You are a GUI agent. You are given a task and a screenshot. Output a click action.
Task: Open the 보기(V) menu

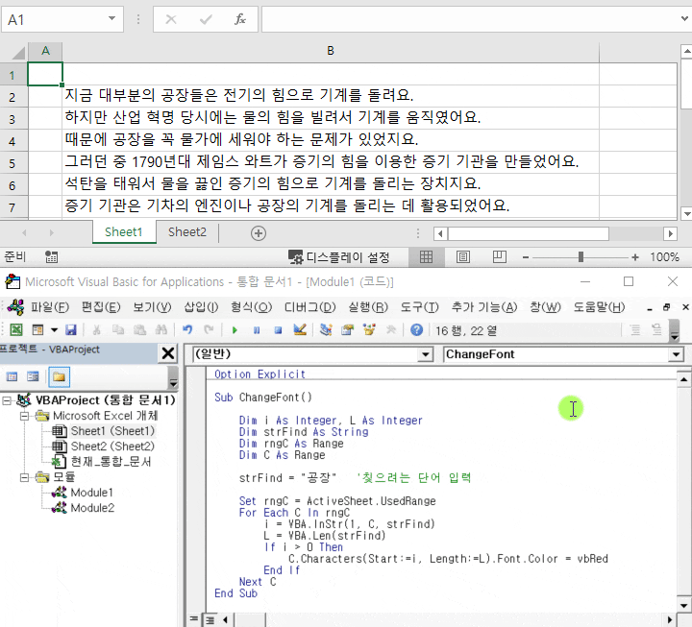point(152,307)
